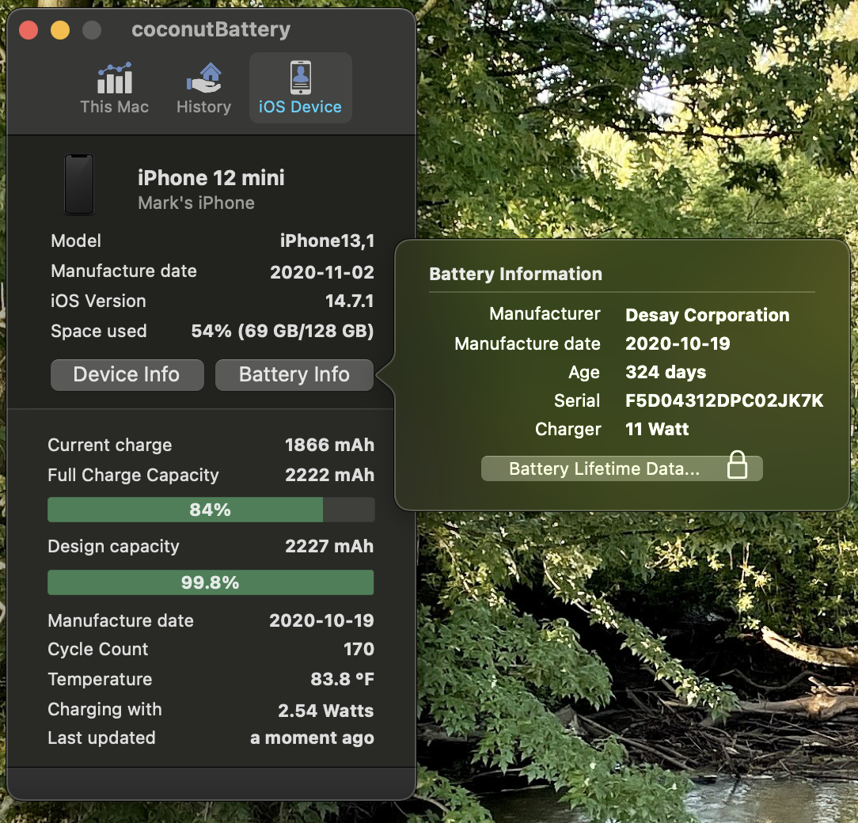Click the cycle count value 170
This screenshot has height=823, width=858.
[x=359, y=649]
